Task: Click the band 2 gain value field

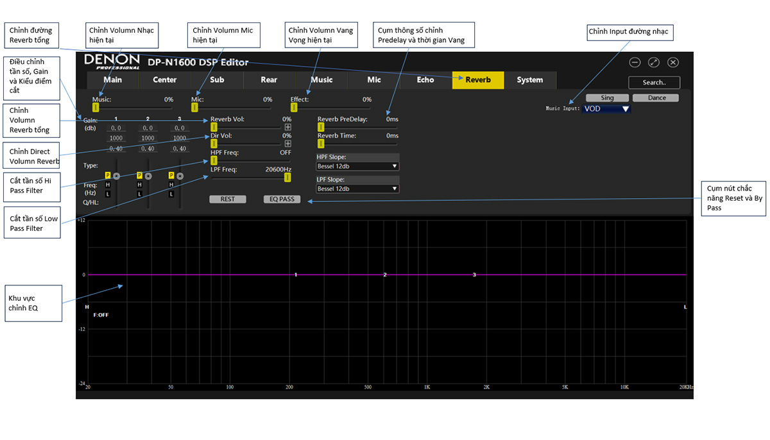Action: [148, 128]
